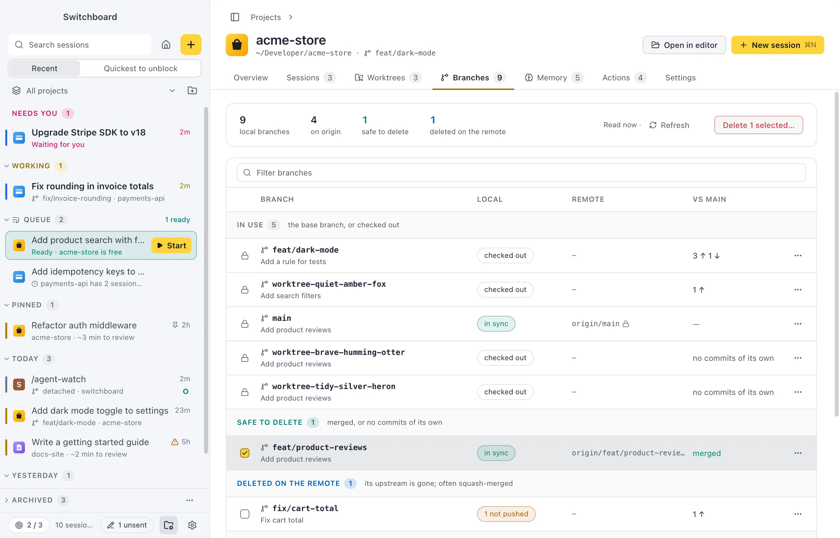The image size is (840, 538).
Task: Click the lock icon on main row
Action: (245, 324)
